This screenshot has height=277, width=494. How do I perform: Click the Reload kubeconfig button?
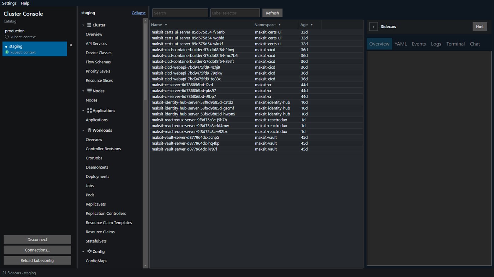[x=37, y=260]
